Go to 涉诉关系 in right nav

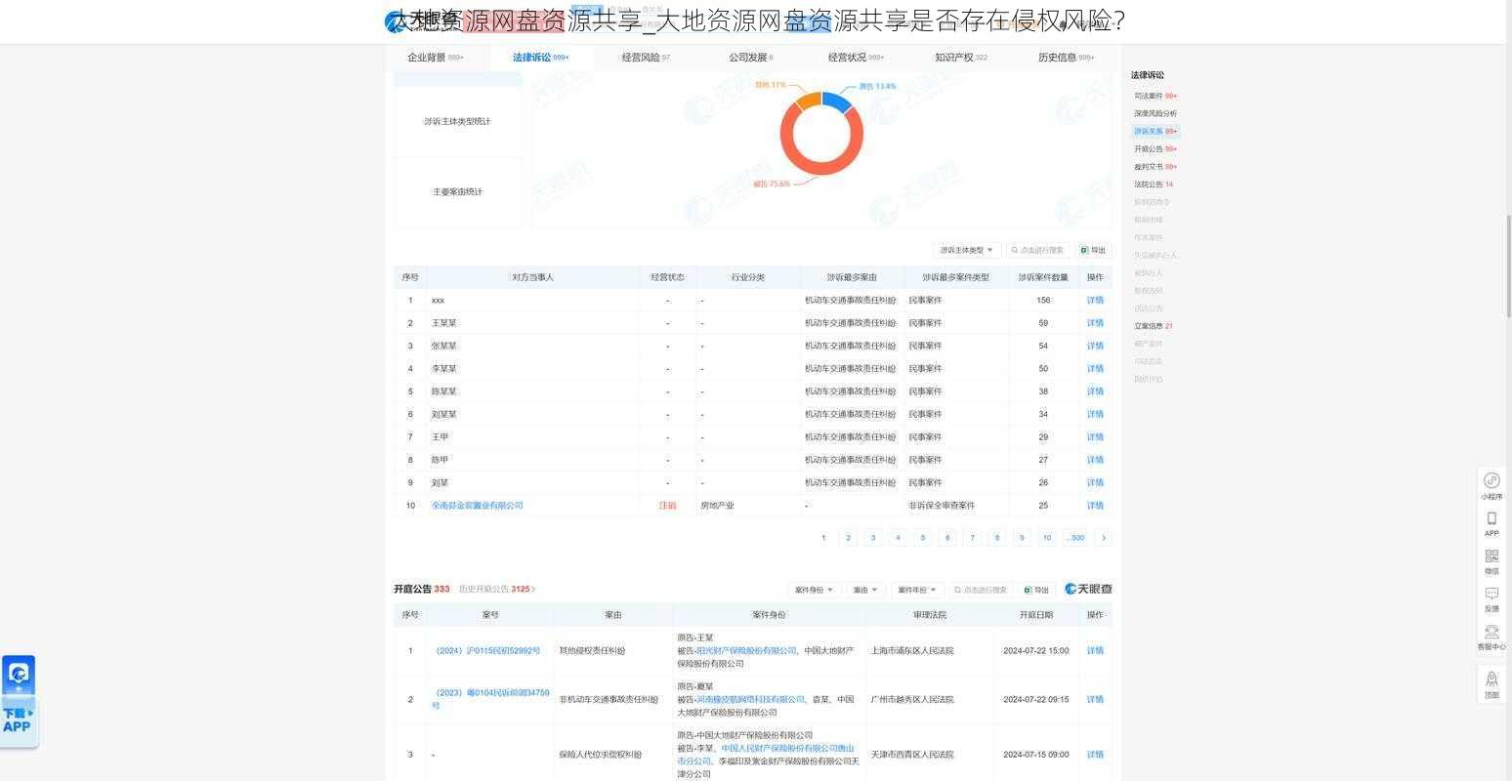(x=1155, y=131)
